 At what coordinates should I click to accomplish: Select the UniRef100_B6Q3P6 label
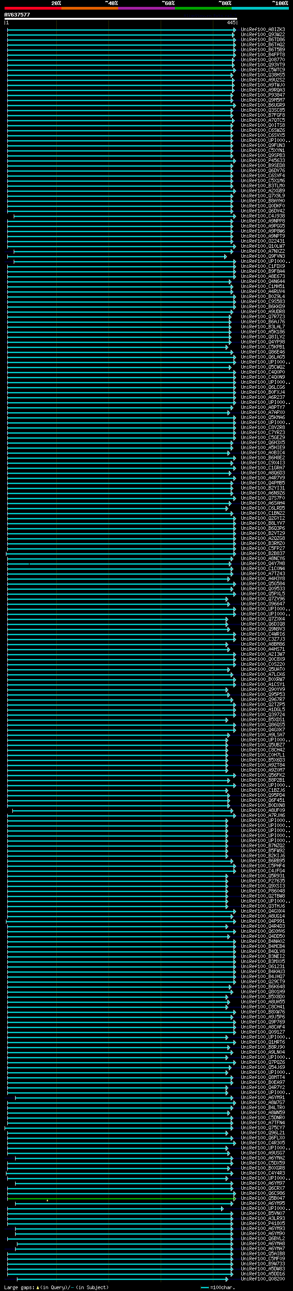coord(263,528)
